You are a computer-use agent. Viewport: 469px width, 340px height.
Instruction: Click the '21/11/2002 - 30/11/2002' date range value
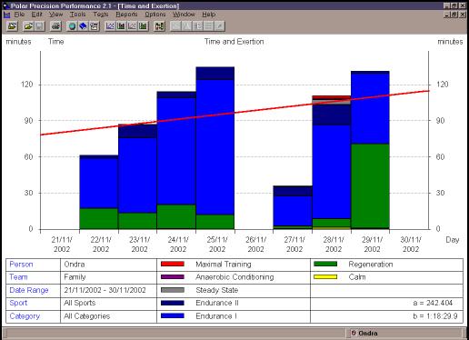(x=105, y=290)
